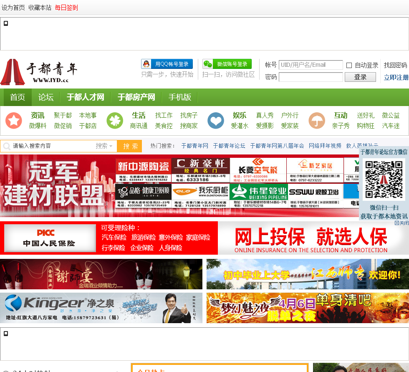
Task: Open the 论坛 navigation tab
Action: (x=46, y=97)
